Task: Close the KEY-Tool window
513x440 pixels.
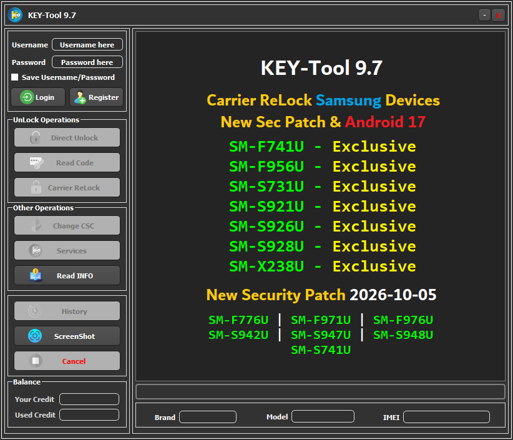Action: pyautogui.click(x=498, y=15)
